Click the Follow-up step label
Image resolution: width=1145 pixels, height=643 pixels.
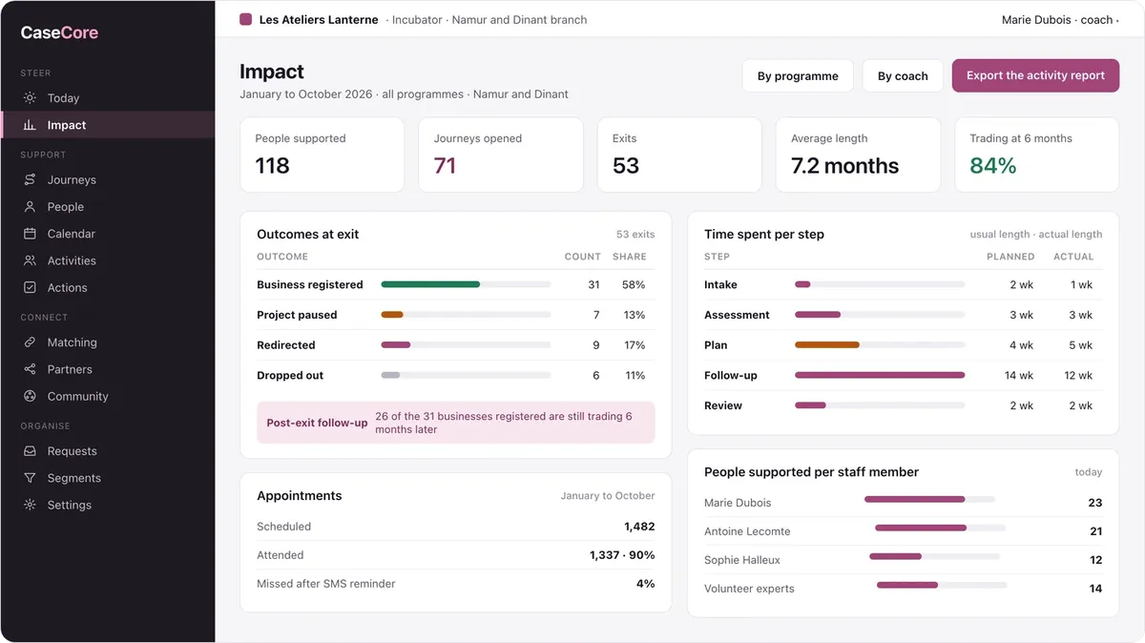(x=731, y=376)
